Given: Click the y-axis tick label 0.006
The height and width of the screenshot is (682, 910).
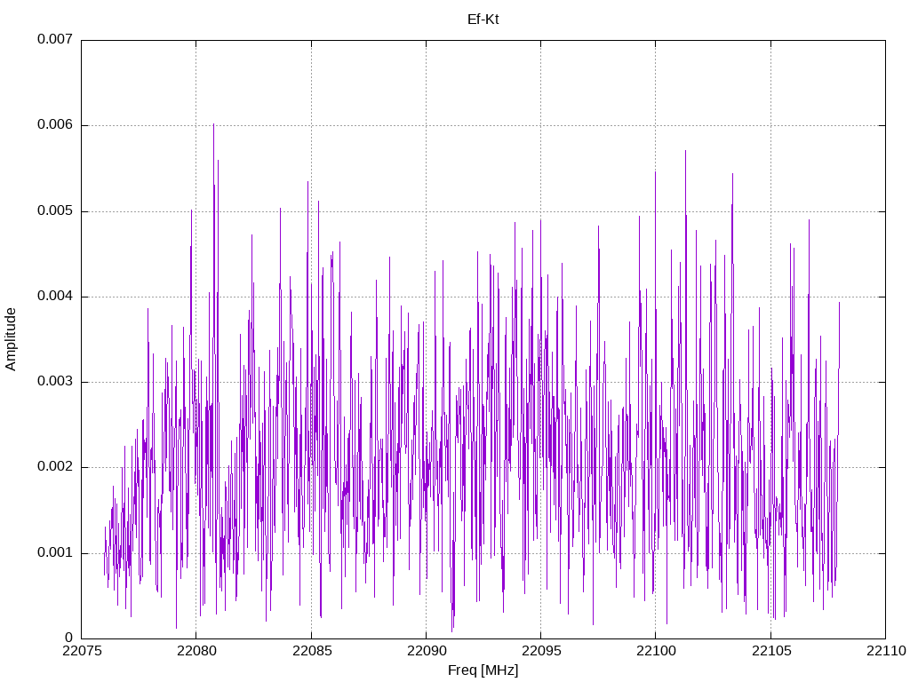Looking at the screenshot, I should (55, 124).
